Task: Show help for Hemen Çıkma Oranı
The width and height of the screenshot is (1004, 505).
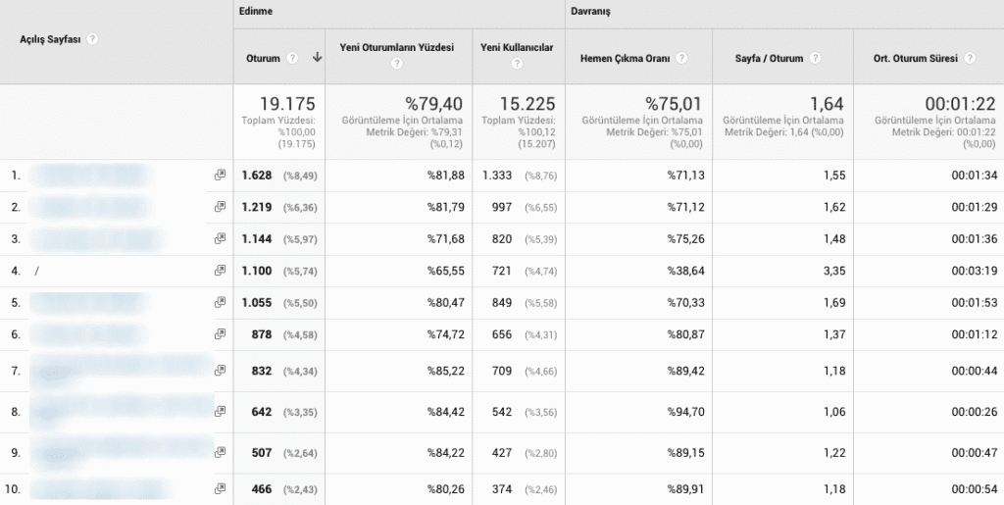Action: click(x=681, y=59)
